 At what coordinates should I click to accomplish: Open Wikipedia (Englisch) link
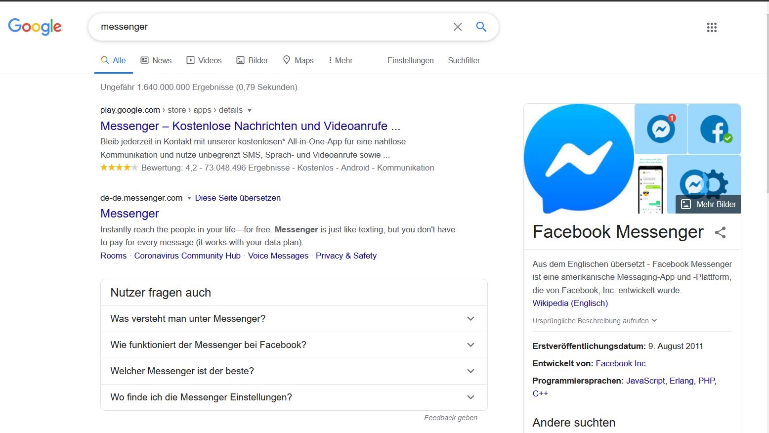[570, 303]
